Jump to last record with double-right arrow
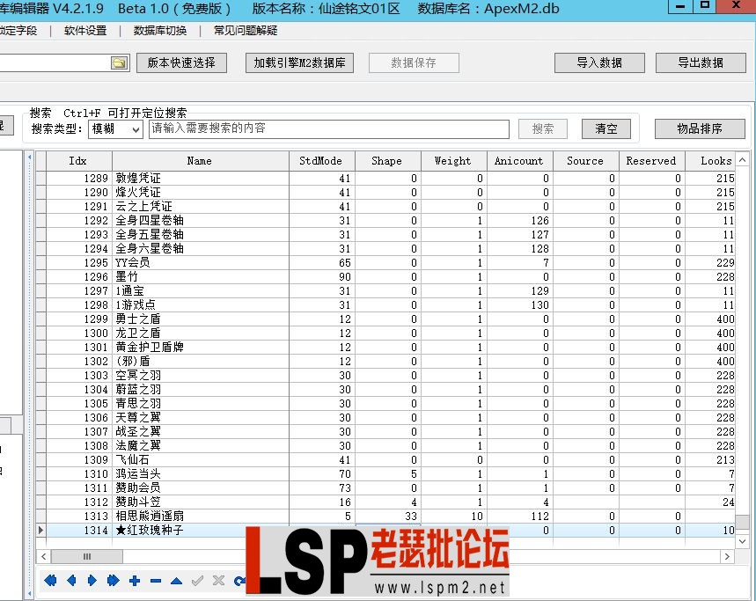 114,579
